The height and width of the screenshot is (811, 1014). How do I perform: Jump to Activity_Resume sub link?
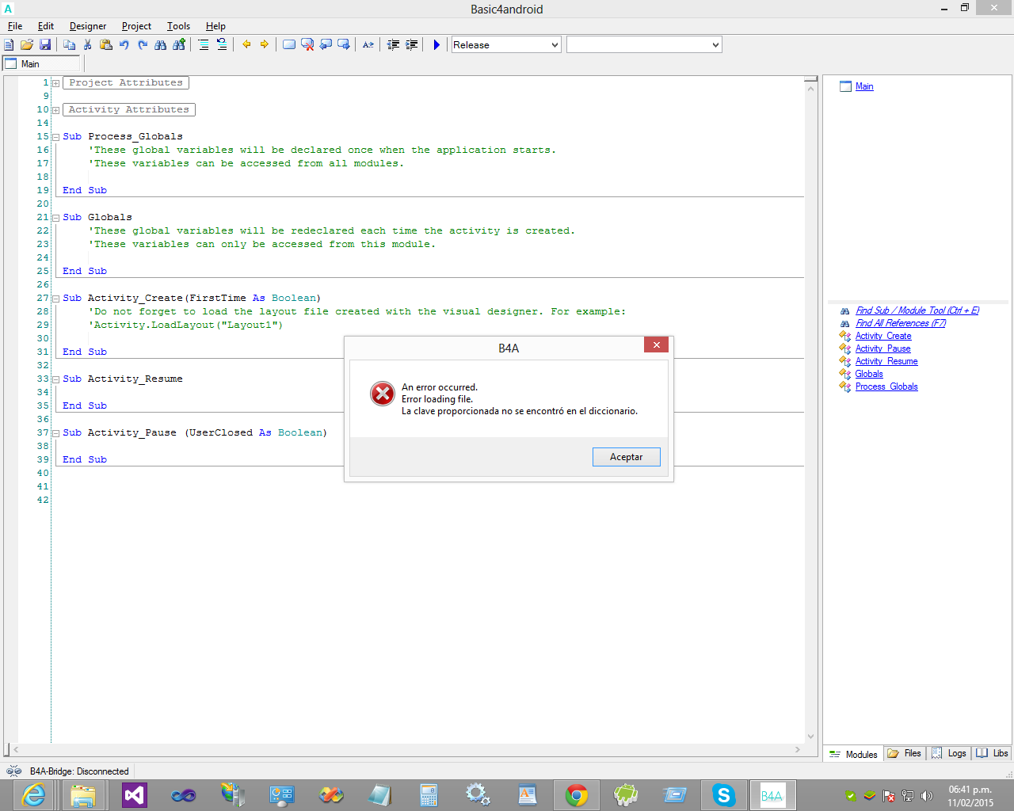click(x=886, y=361)
